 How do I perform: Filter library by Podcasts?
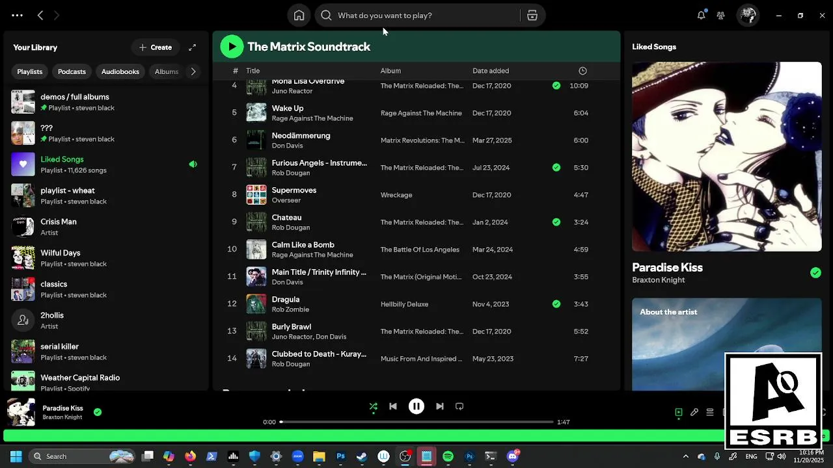click(72, 71)
